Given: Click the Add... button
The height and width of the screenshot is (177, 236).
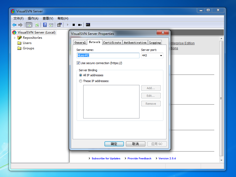Looking at the screenshot, I should tap(151, 88).
